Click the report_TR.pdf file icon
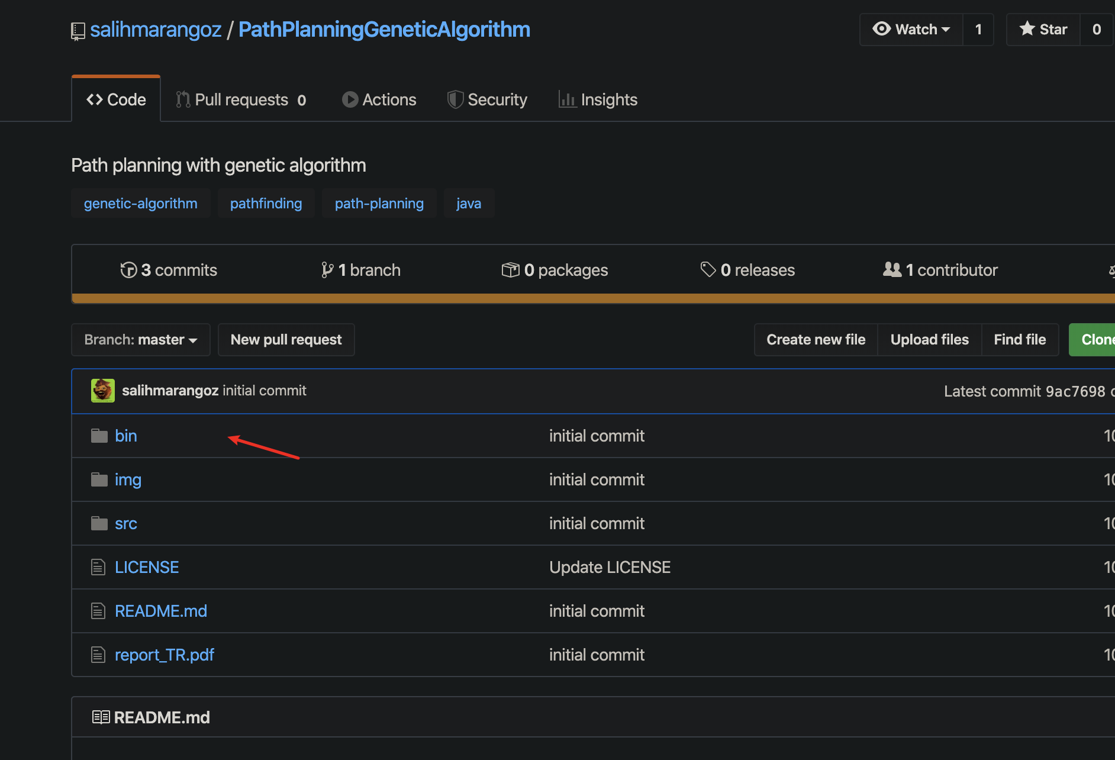The image size is (1115, 760). pyautogui.click(x=98, y=655)
